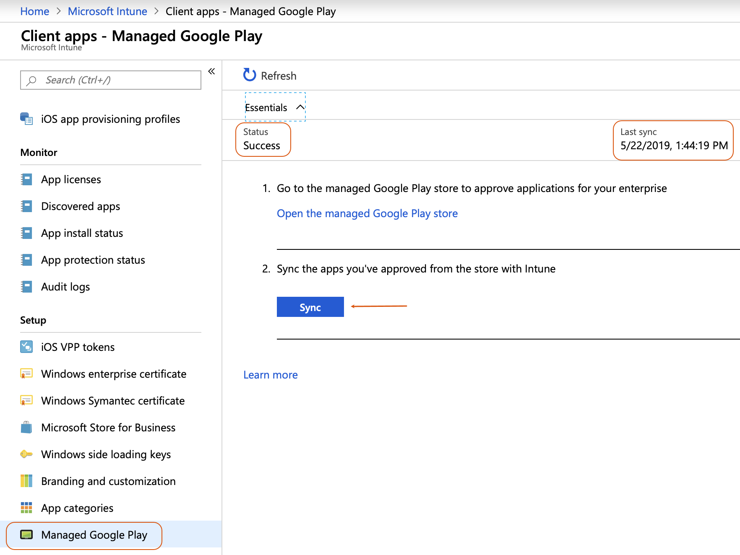This screenshot has width=740, height=555.
Task: Click the Audit logs notebook icon
Action: [26, 287]
